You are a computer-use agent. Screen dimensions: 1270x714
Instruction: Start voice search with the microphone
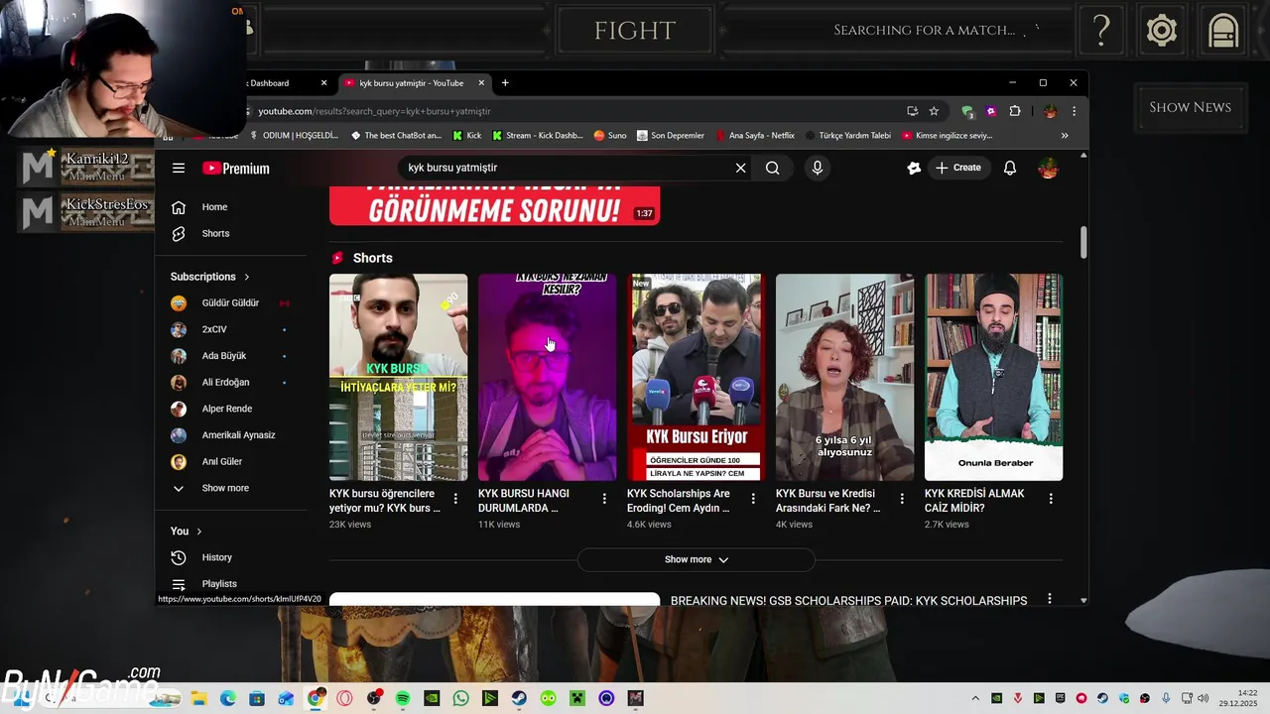point(818,169)
